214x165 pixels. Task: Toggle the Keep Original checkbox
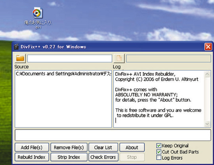(x=159, y=146)
